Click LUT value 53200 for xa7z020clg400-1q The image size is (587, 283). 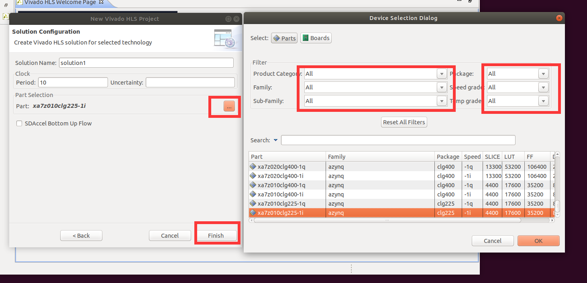click(513, 166)
